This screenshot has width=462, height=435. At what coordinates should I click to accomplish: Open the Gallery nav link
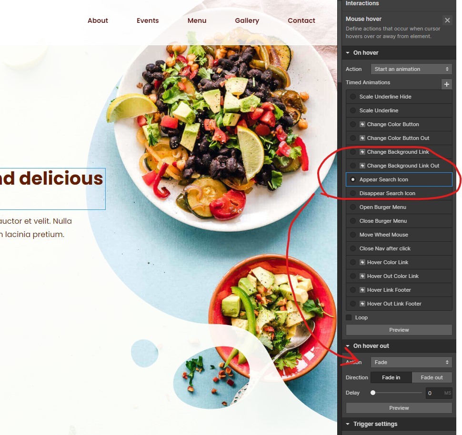[247, 20]
